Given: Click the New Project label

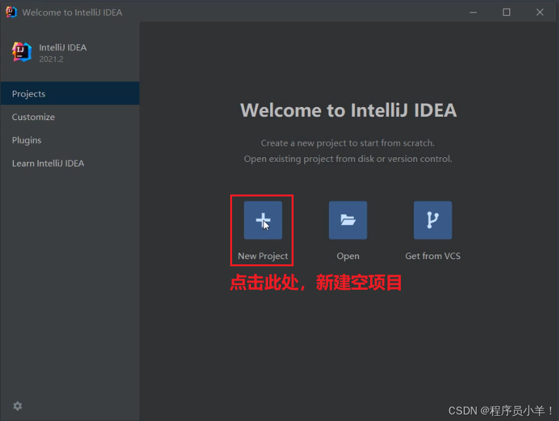Looking at the screenshot, I should 263,256.
